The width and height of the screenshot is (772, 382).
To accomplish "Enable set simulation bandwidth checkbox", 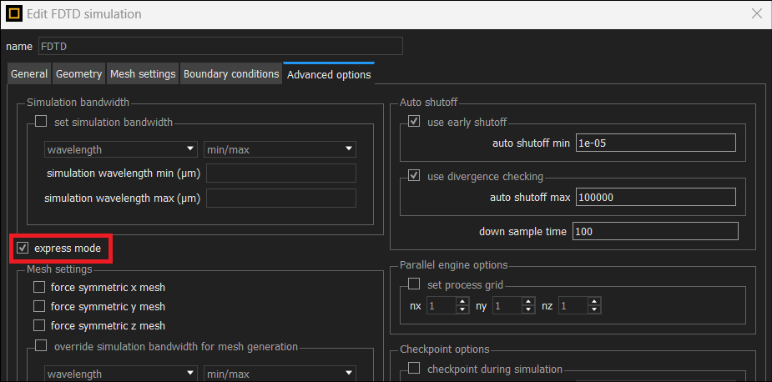I will click(x=40, y=121).
